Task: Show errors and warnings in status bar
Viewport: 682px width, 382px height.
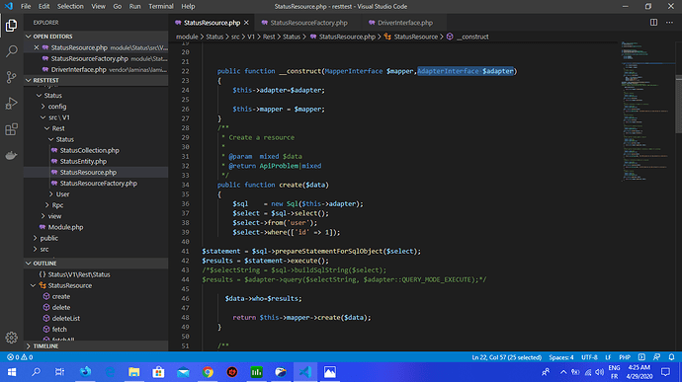Action: pos(20,357)
